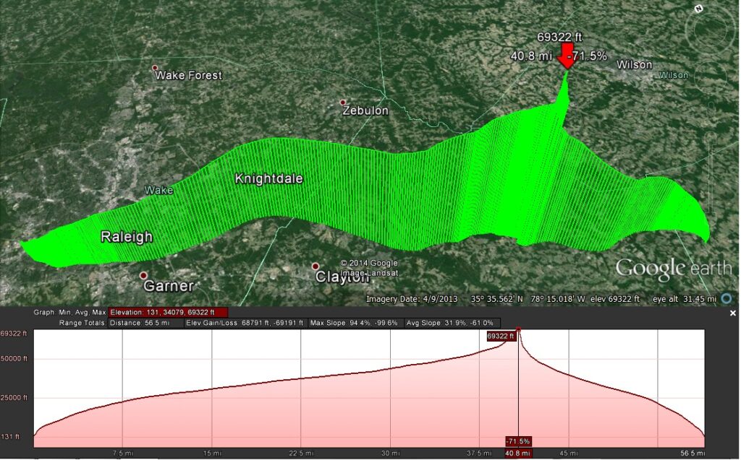Select the Garner placemark dot
This screenshot has width=741, height=460.
pos(143,276)
